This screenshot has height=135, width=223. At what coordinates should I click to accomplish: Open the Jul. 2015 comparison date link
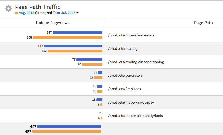tap(68, 13)
